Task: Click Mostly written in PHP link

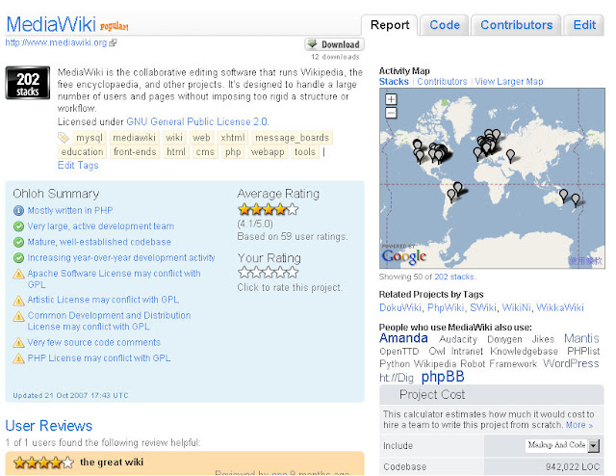Action: tap(70, 210)
